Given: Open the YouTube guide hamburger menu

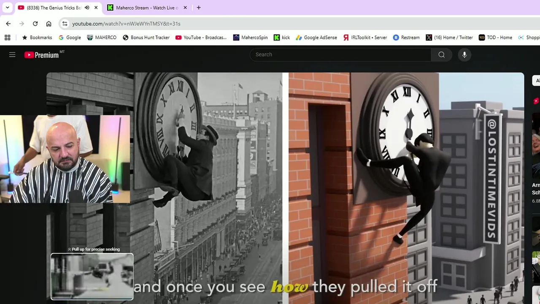Looking at the screenshot, I should [x=12, y=54].
